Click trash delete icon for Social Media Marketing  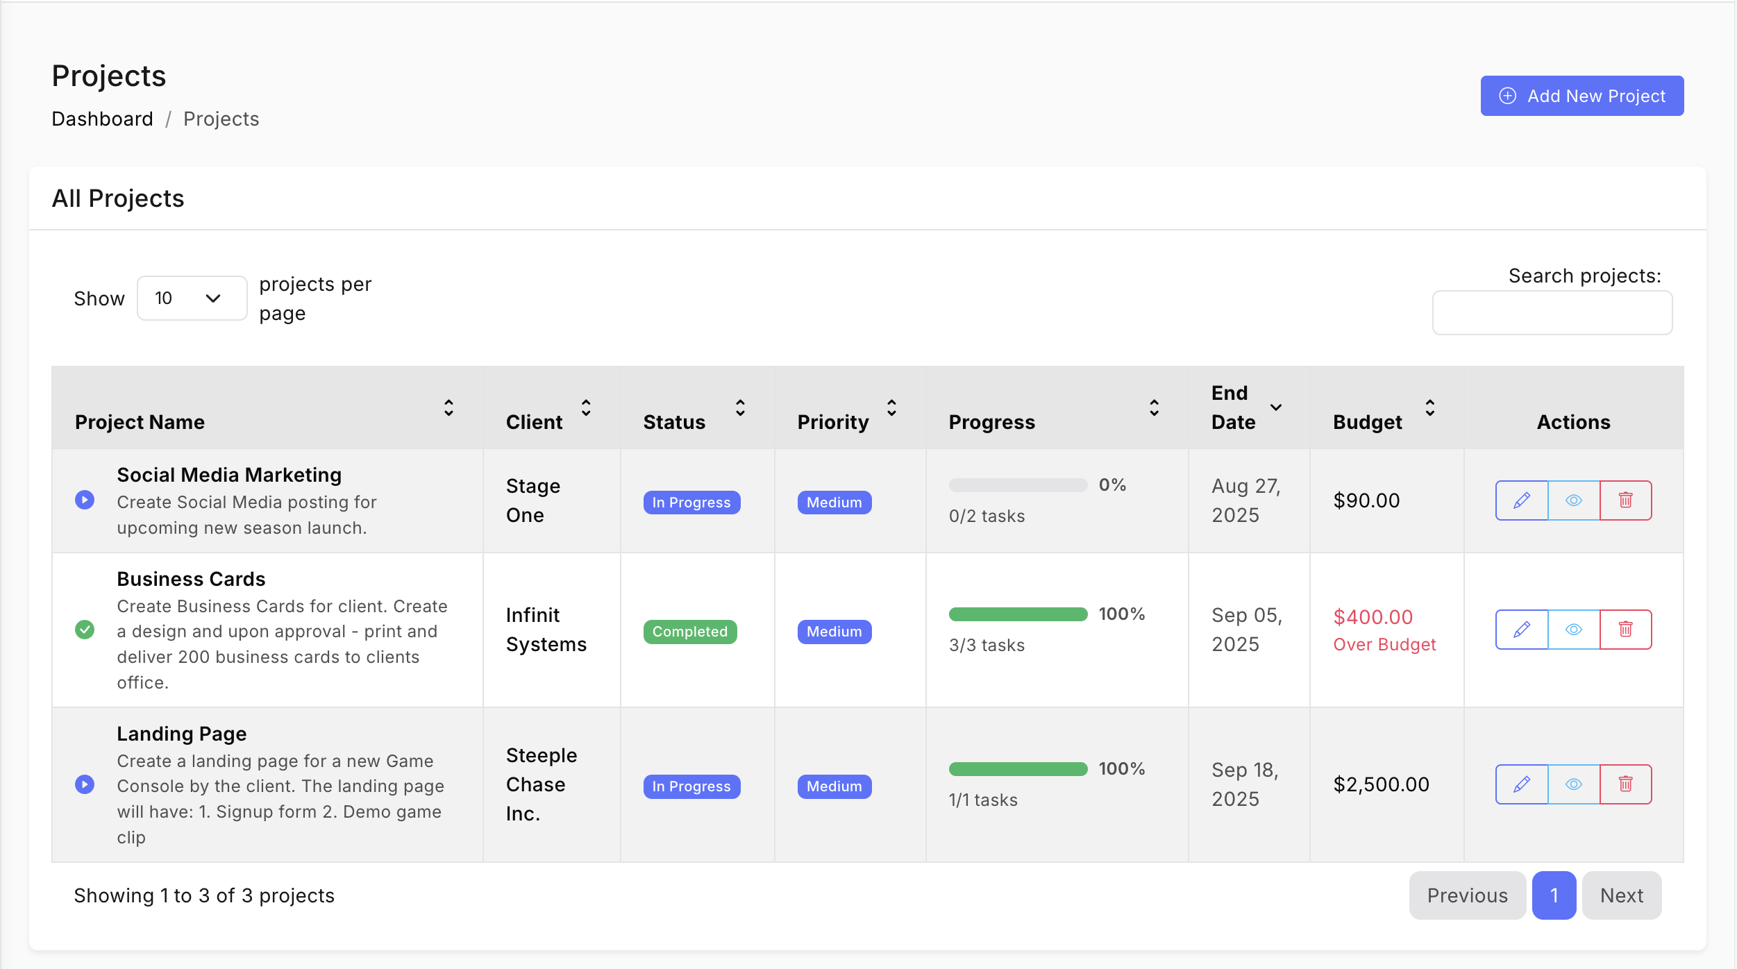(1625, 500)
